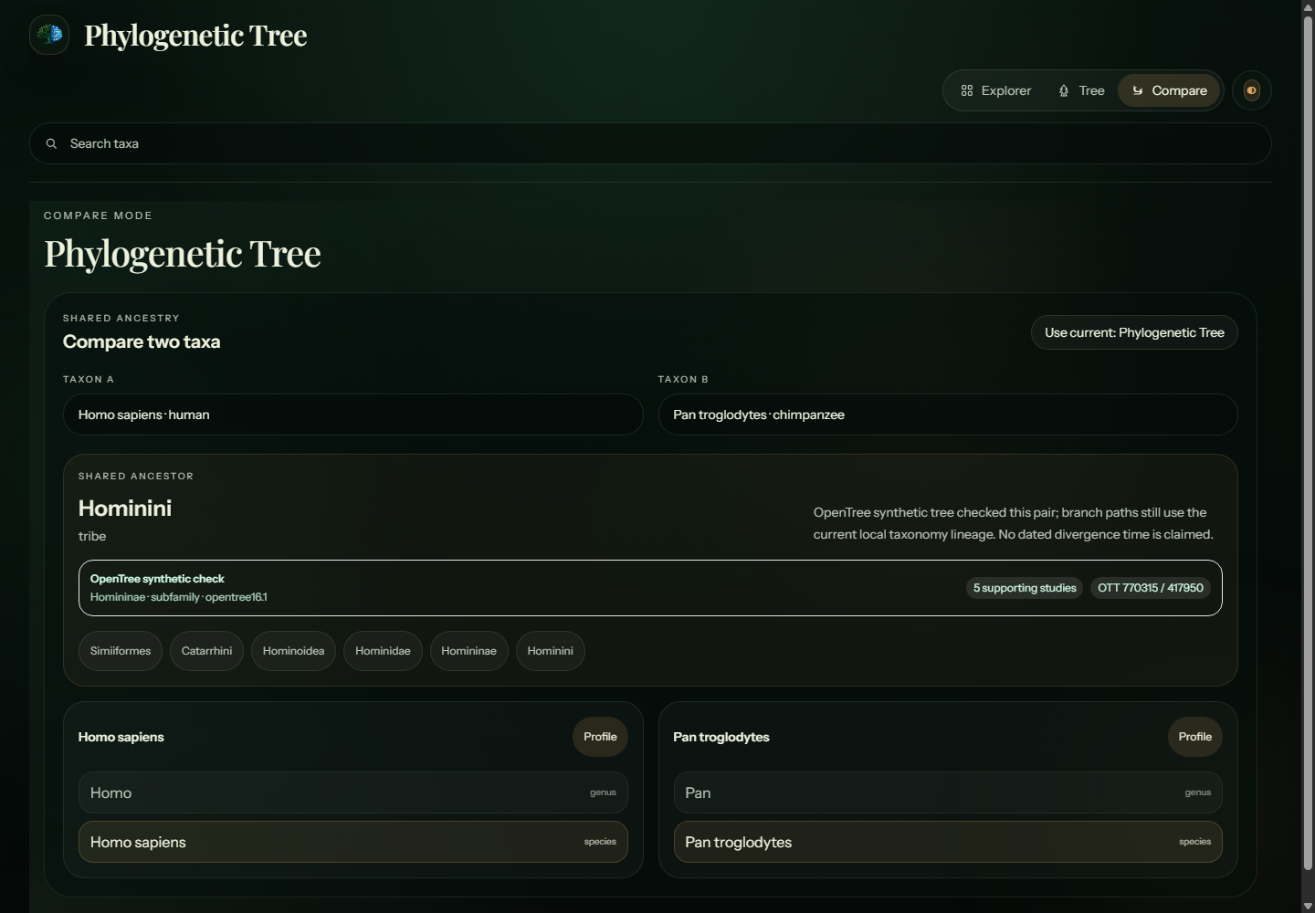Click the Compare tab's branch icon
The image size is (1315, 913).
1138,90
